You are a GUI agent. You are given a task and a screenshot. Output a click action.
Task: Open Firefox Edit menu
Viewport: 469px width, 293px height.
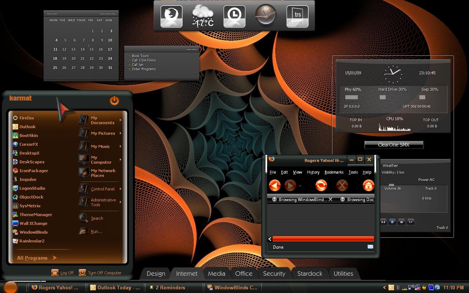pyautogui.click(x=284, y=172)
